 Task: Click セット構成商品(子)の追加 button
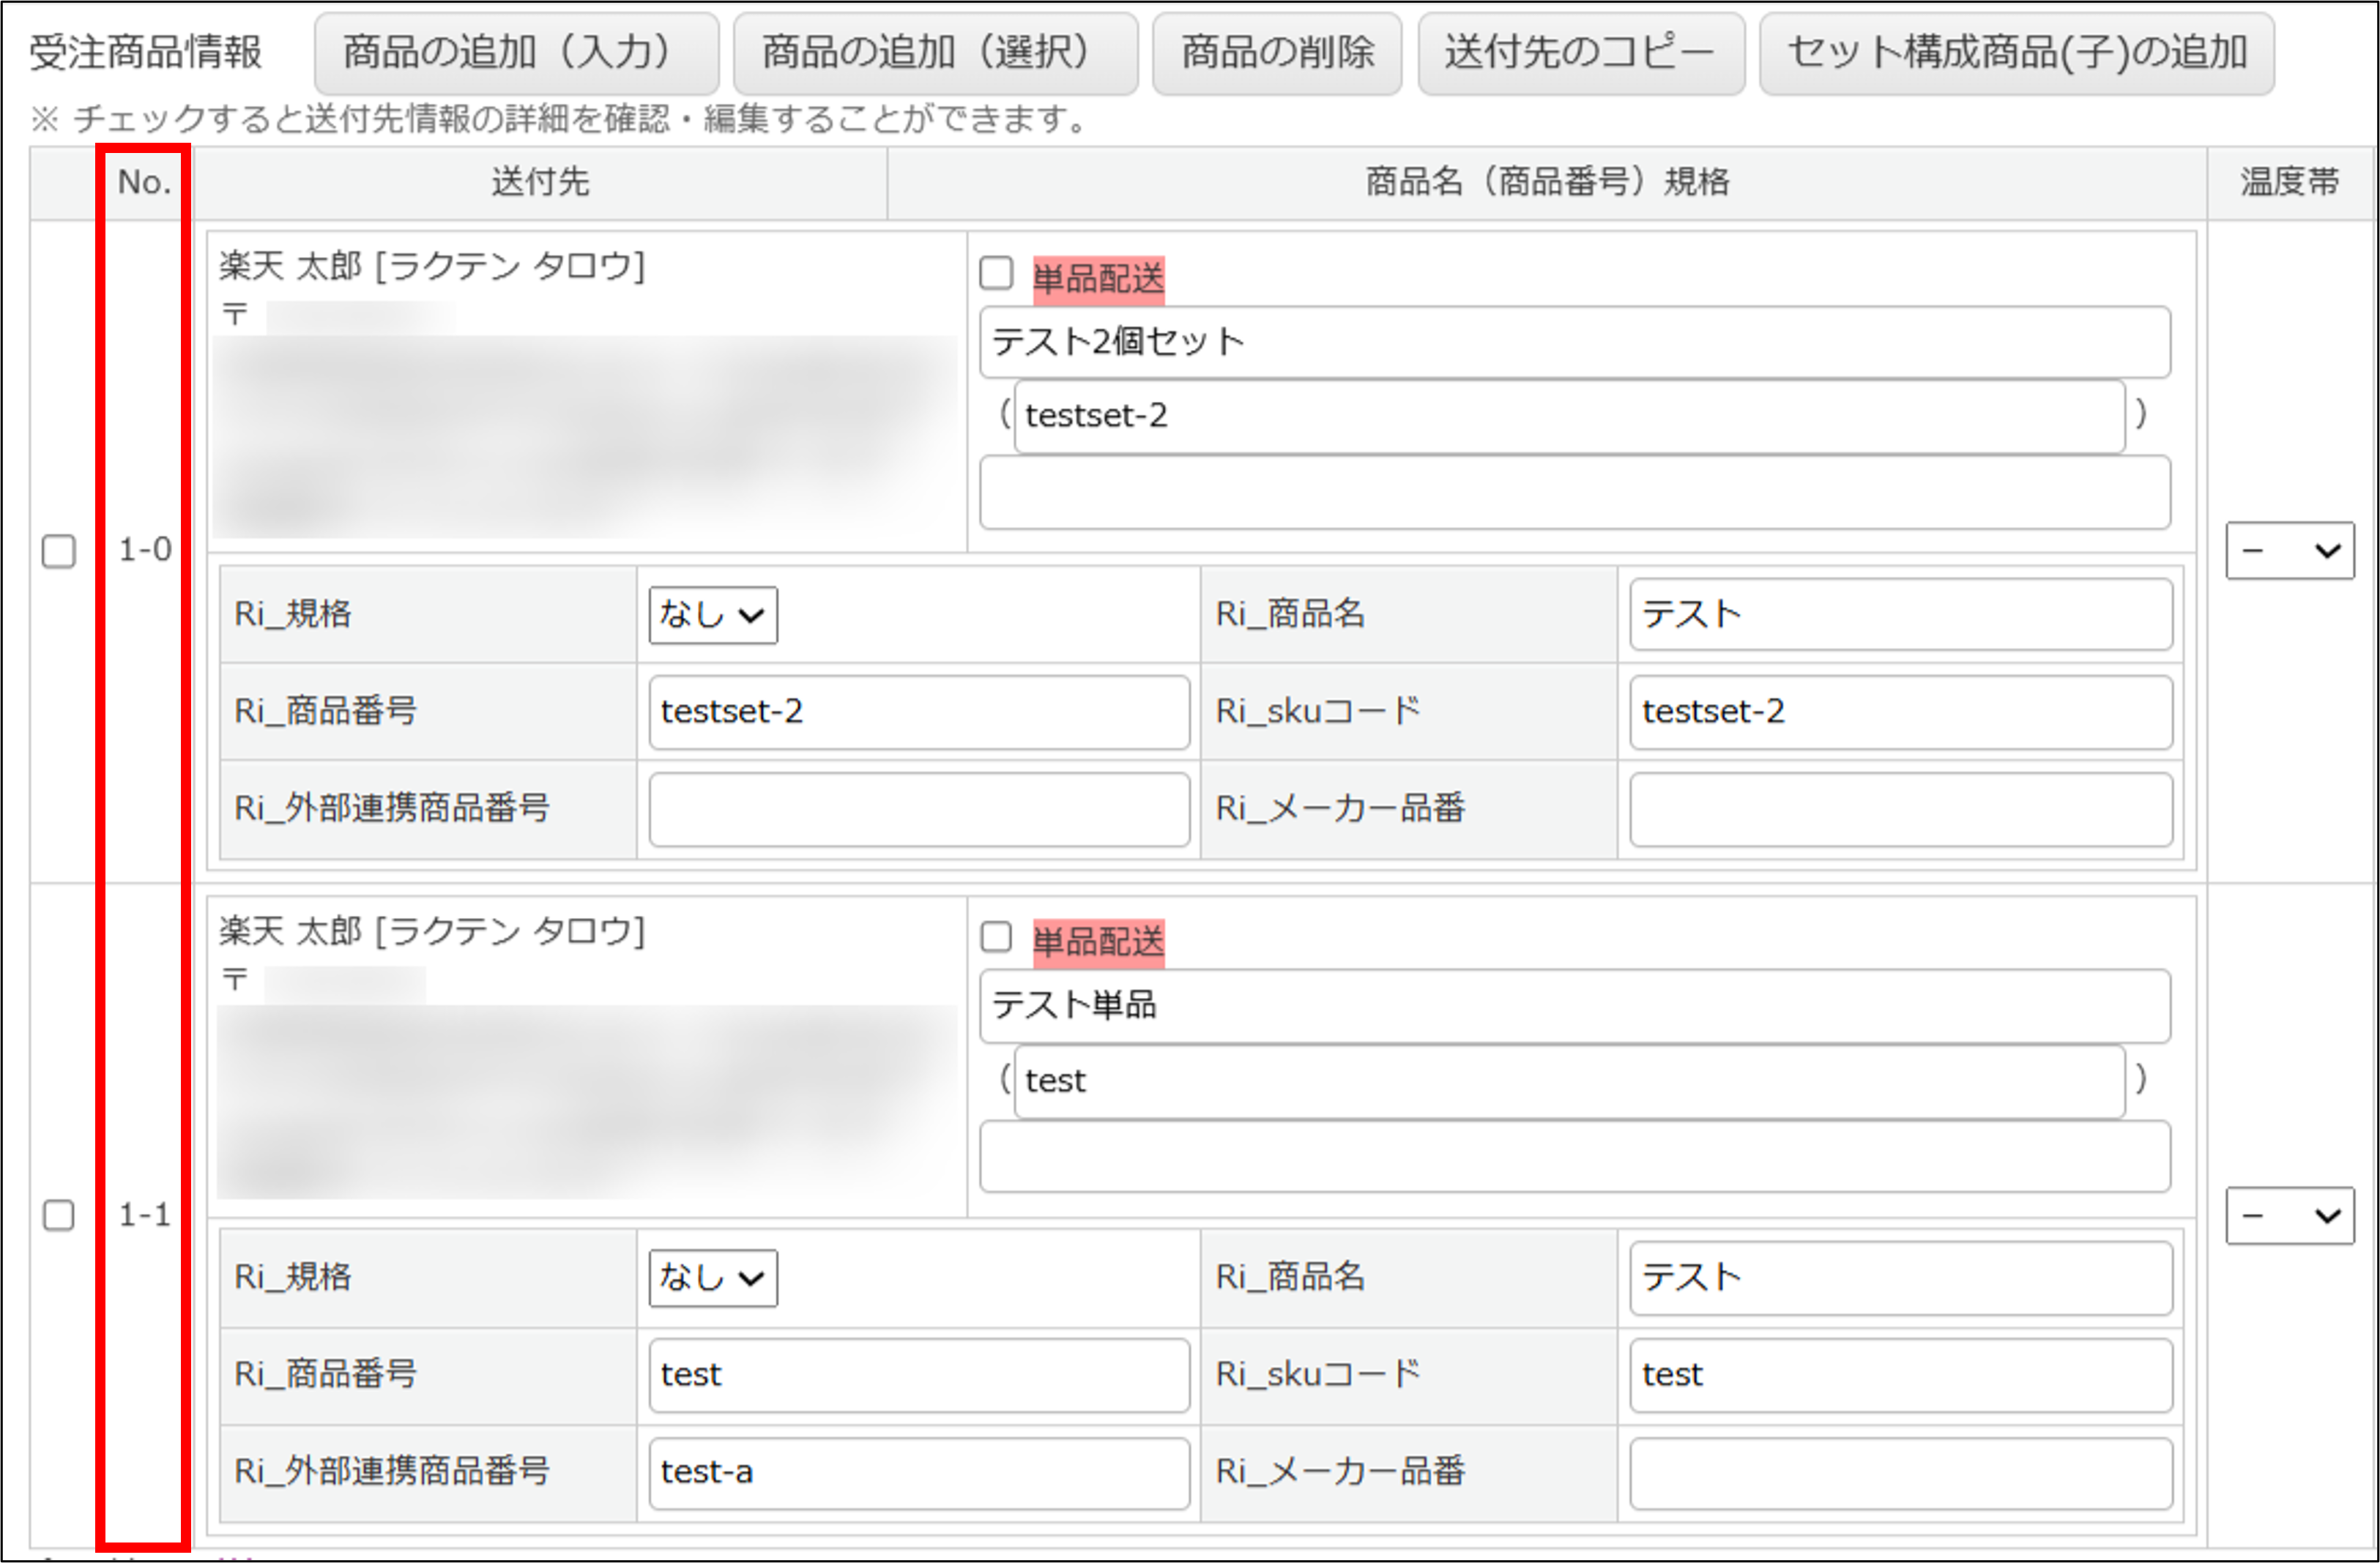(2016, 53)
